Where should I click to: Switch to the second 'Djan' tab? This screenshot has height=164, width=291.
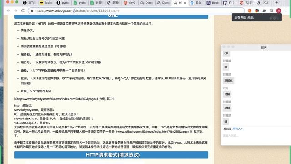point(164,3)
